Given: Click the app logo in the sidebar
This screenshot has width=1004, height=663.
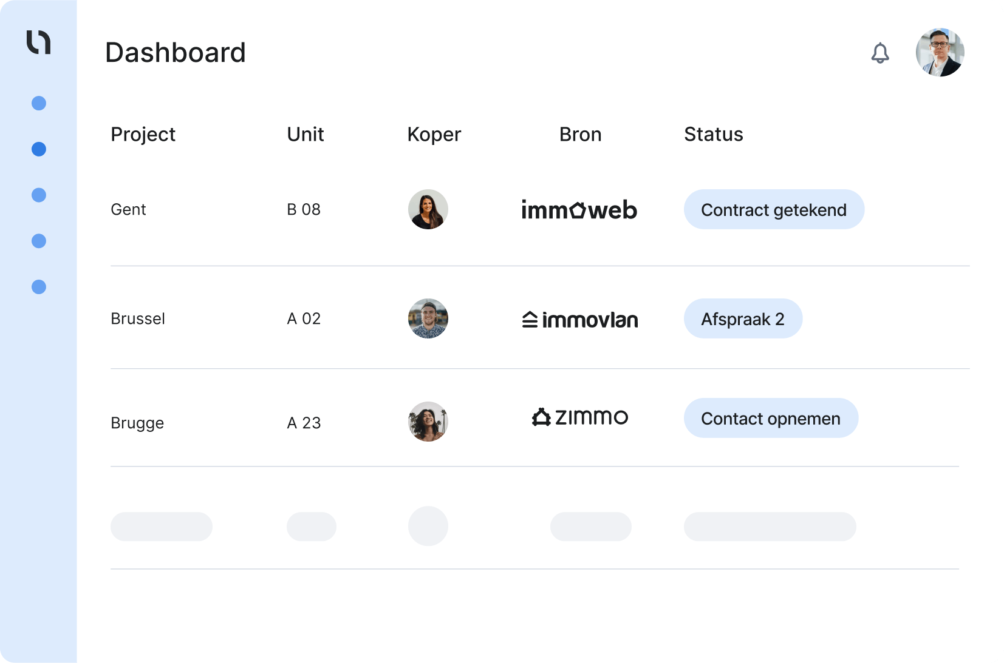Looking at the screenshot, I should [38, 42].
